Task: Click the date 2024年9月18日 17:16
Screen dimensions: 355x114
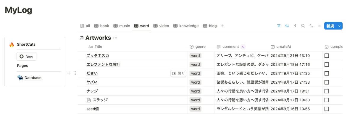Action: tap(290, 65)
